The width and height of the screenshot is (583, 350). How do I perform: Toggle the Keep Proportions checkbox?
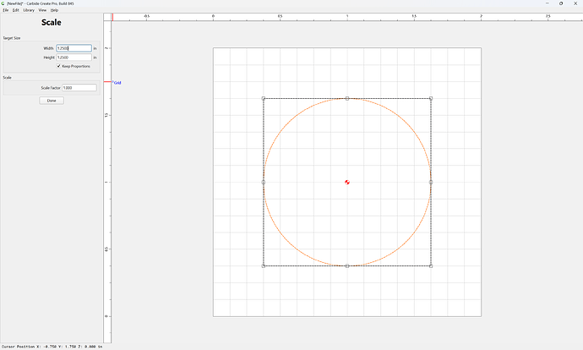[58, 66]
